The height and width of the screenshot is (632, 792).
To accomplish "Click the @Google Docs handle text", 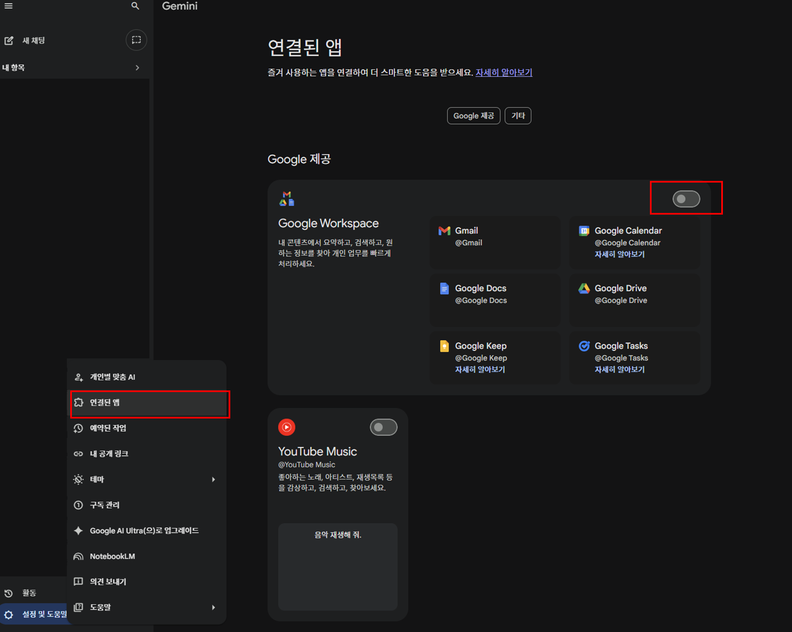I will [481, 301].
